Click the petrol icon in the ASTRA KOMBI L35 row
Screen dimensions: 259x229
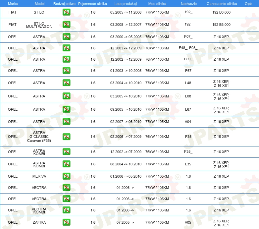tap(66, 164)
